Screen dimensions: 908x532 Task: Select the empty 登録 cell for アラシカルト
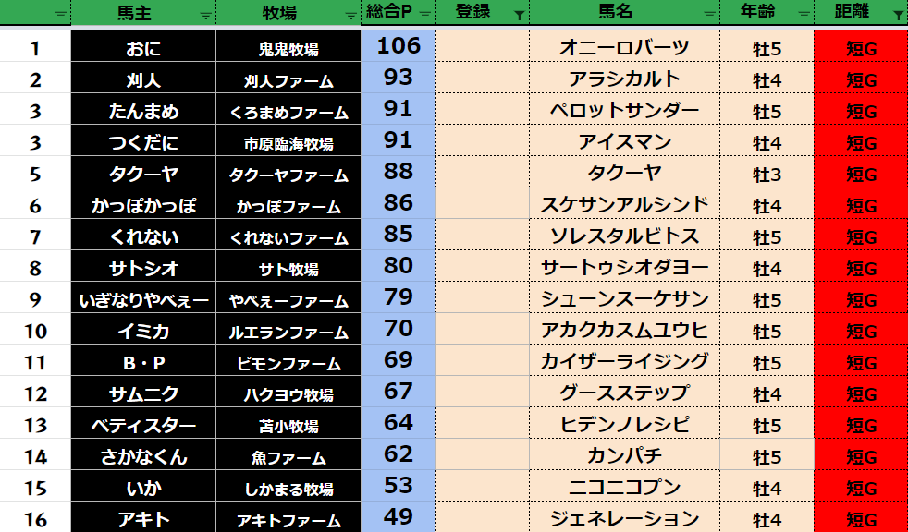tap(480, 79)
